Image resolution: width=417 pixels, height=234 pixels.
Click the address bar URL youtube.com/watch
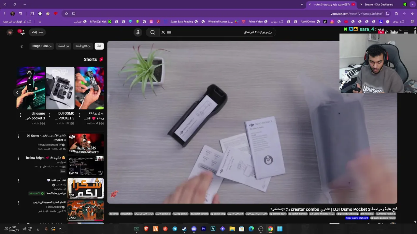coord(357,14)
